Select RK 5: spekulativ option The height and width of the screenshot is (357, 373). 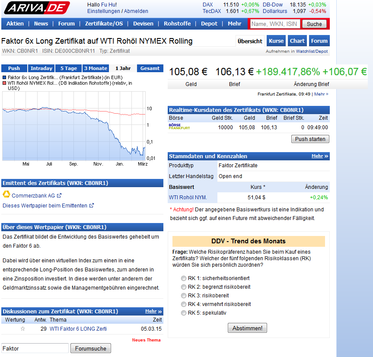(x=183, y=313)
